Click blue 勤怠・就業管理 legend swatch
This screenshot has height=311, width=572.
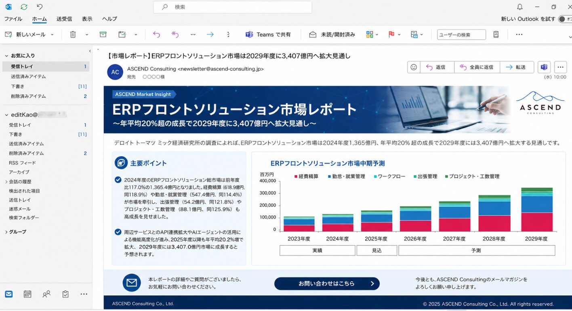pyautogui.click(x=330, y=177)
